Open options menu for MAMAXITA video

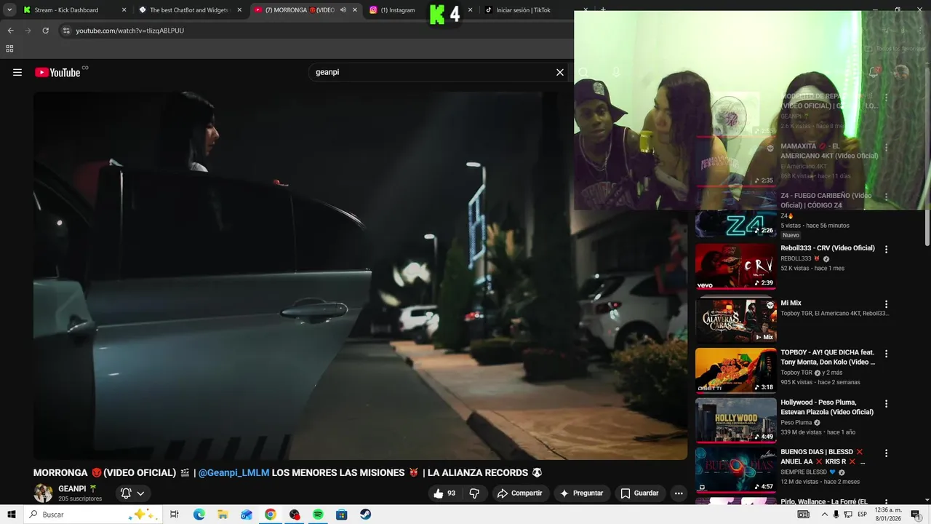tap(886, 147)
